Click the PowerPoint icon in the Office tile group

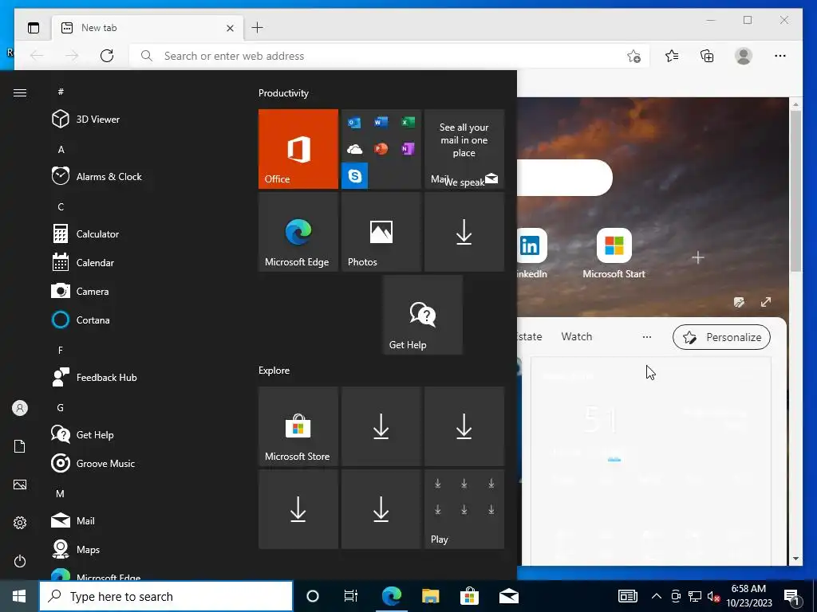click(x=381, y=149)
